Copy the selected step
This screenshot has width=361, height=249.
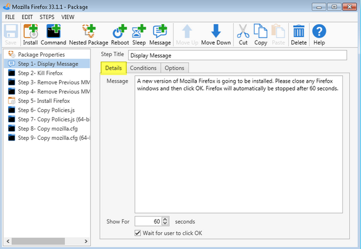(260, 35)
